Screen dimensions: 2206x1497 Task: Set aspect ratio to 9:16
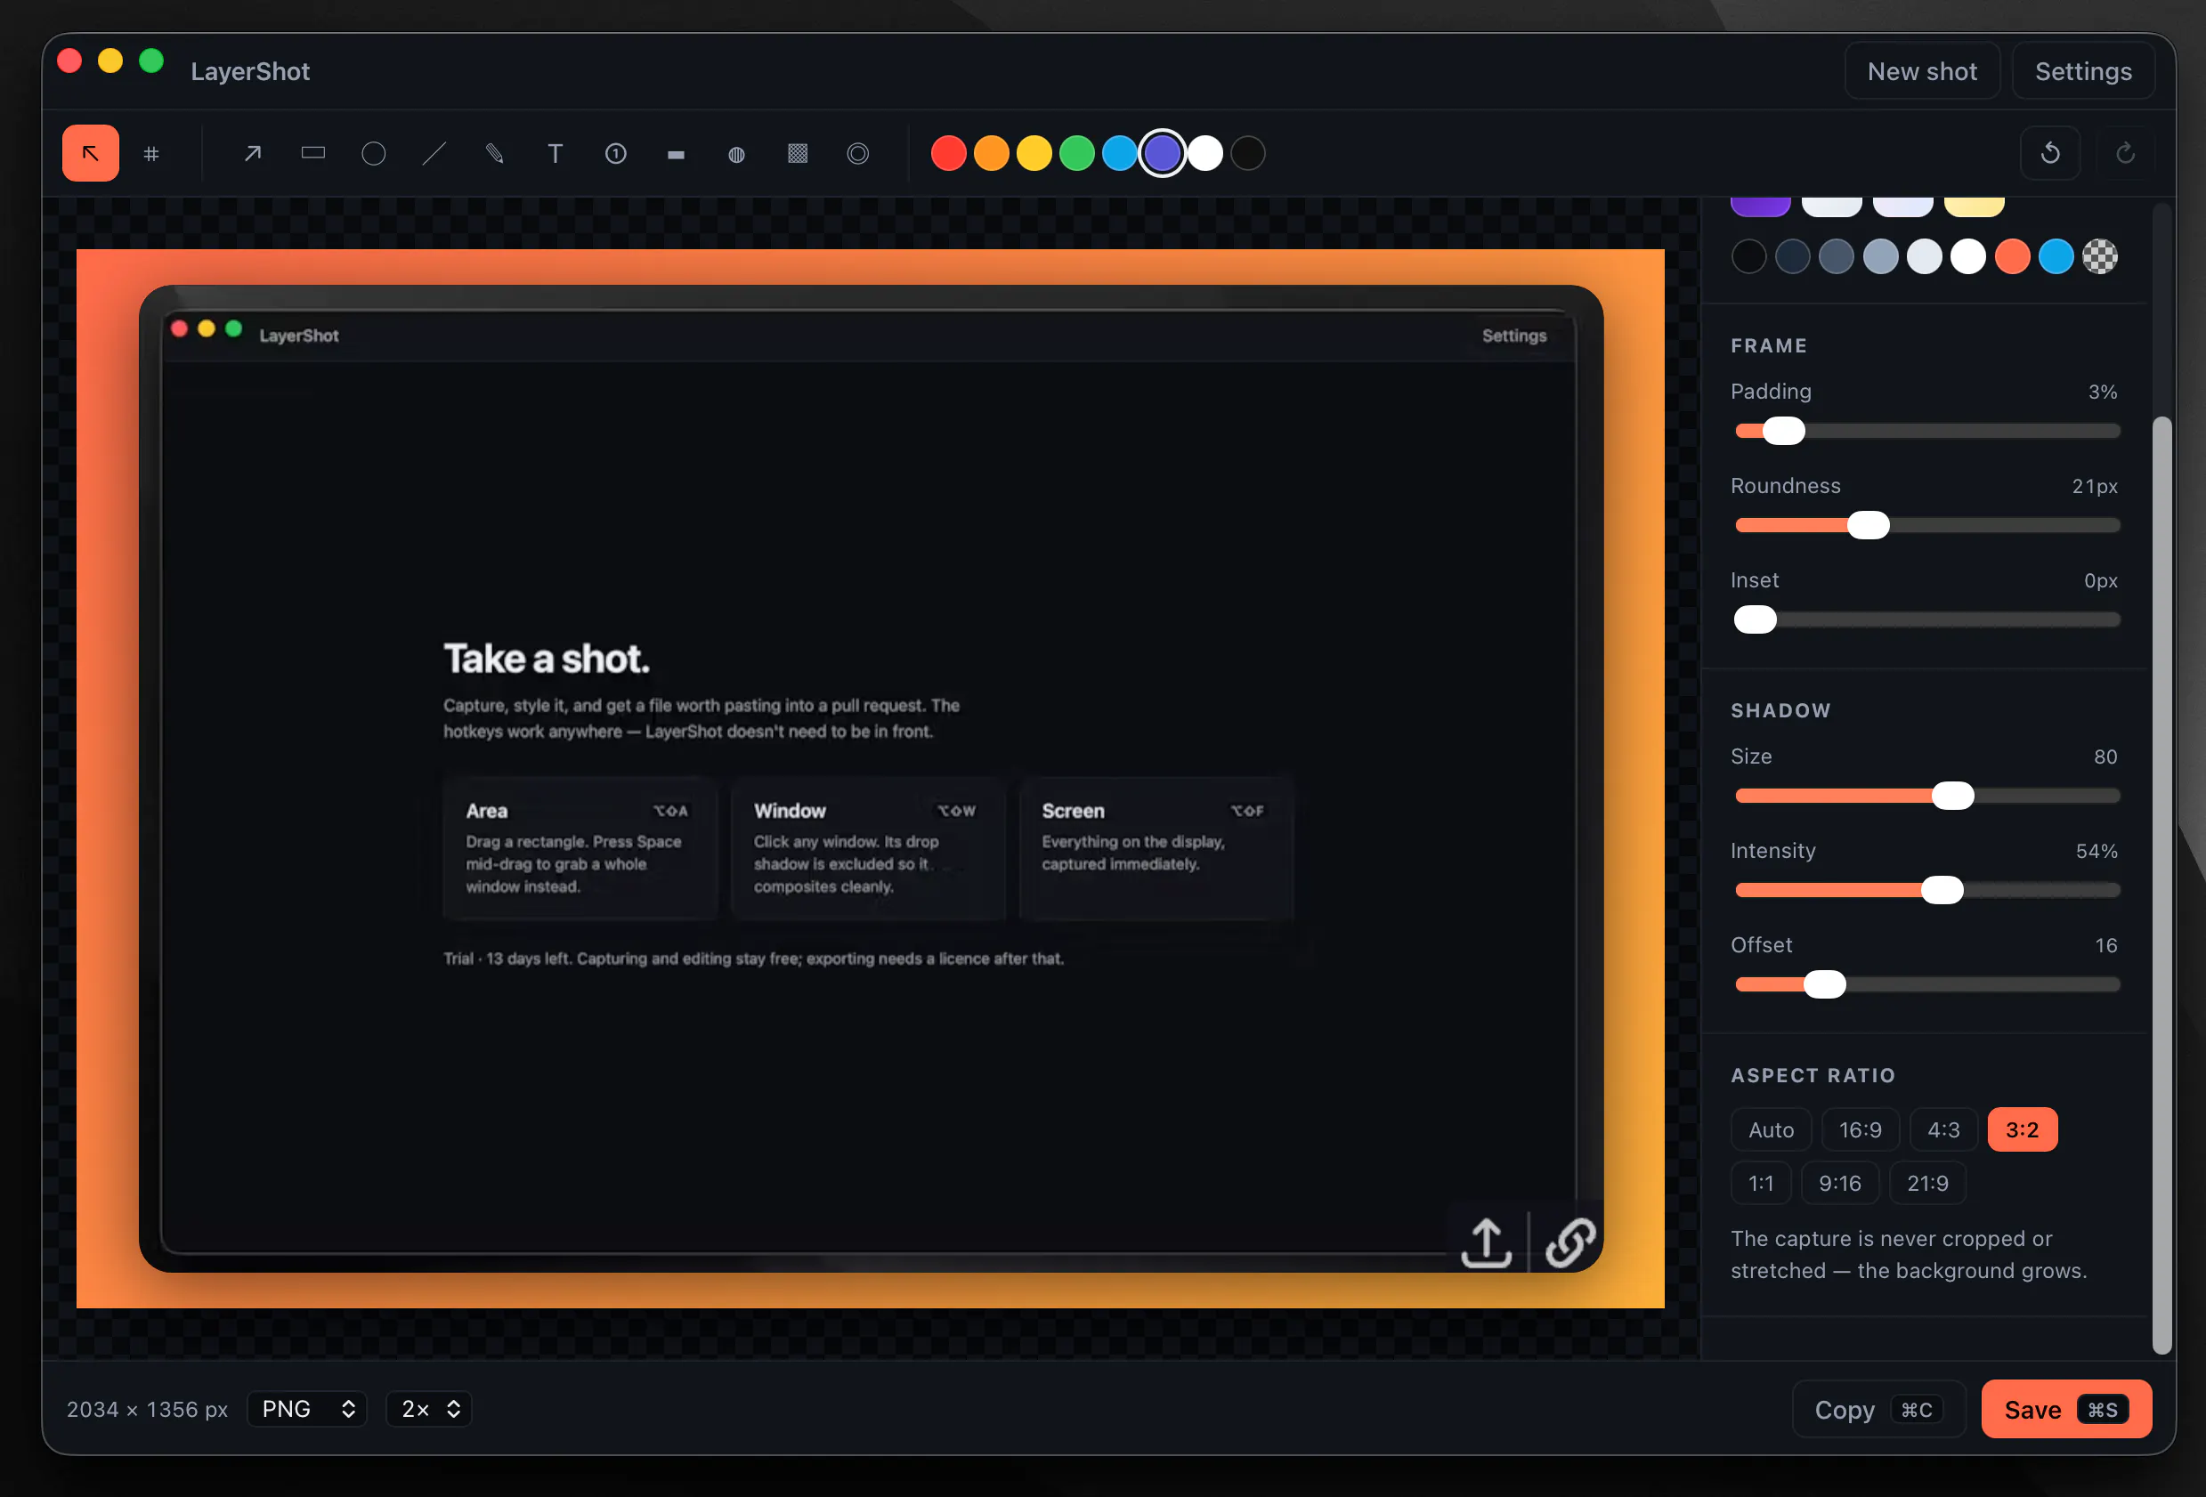[x=1839, y=1183]
